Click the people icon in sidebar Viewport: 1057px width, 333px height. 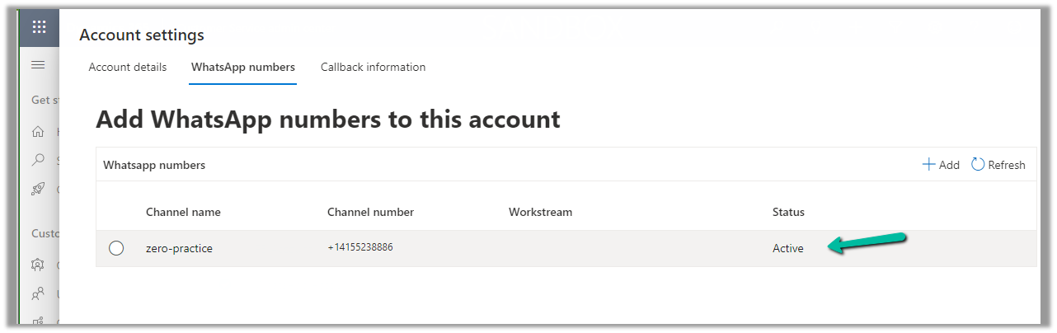[38, 293]
